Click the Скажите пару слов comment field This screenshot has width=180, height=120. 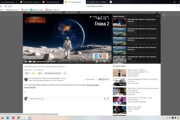(66, 99)
